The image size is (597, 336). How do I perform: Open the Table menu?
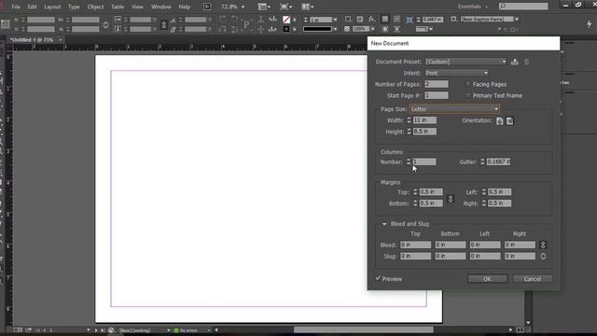(118, 7)
